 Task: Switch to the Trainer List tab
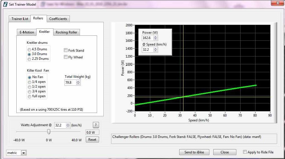coord(20,19)
